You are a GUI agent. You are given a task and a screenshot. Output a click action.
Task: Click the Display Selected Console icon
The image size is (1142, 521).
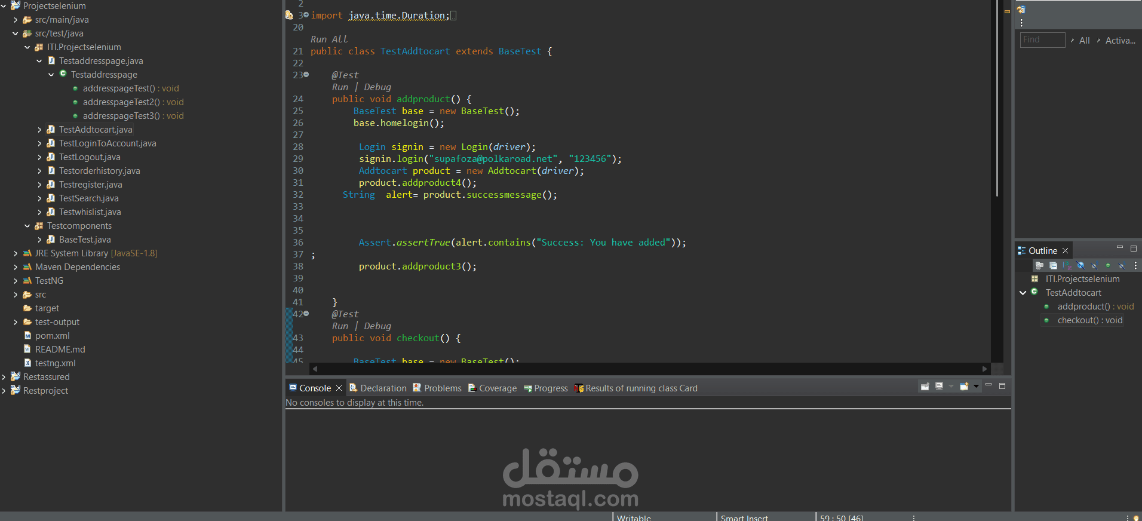(x=939, y=386)
